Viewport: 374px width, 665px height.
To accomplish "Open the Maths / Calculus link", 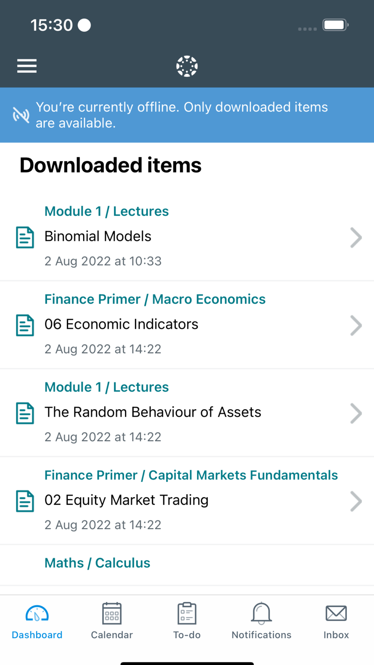I will (97, 563).
